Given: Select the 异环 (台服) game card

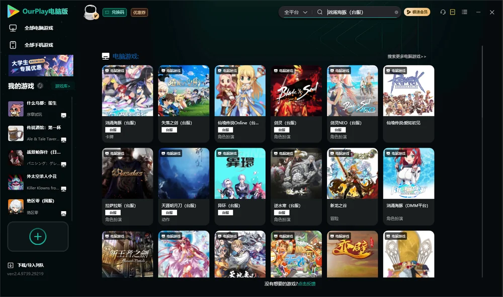Looking at the screenshot, I should (240, 186).
